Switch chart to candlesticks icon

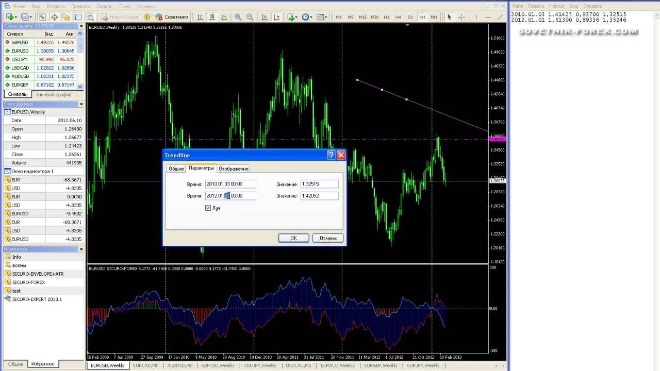pyautogui.click(x=212, y=17)
